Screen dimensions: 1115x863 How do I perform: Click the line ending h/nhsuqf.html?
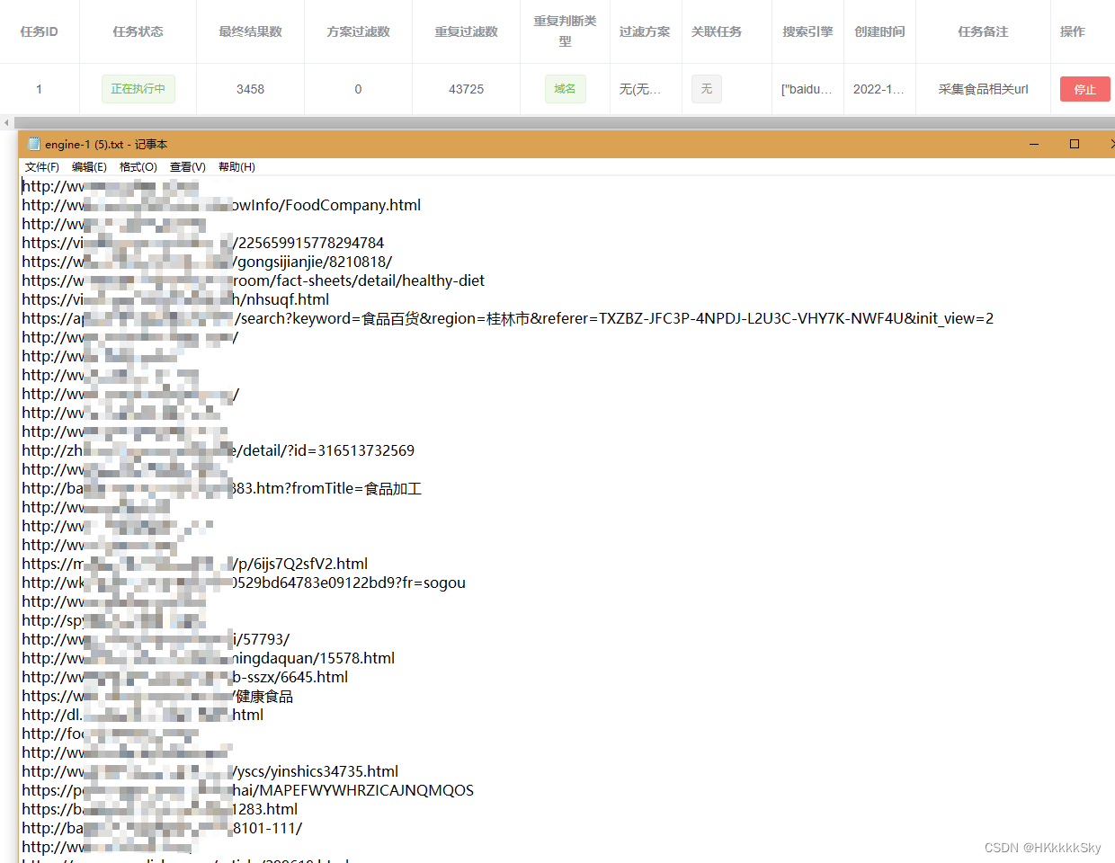pyautogui.click(x=175, y=299)
